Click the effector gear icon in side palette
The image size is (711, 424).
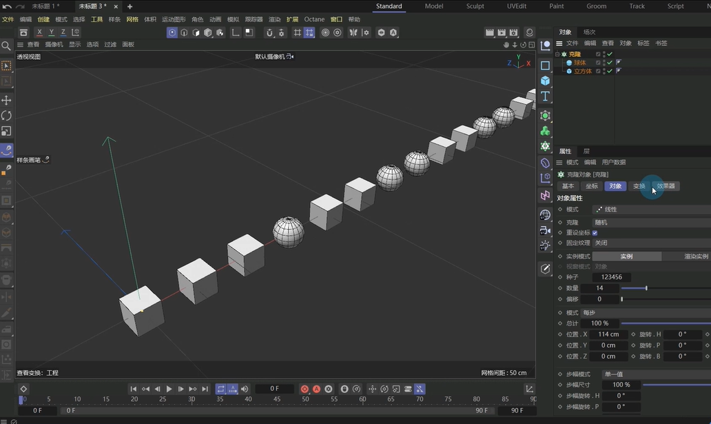point(545,146)
